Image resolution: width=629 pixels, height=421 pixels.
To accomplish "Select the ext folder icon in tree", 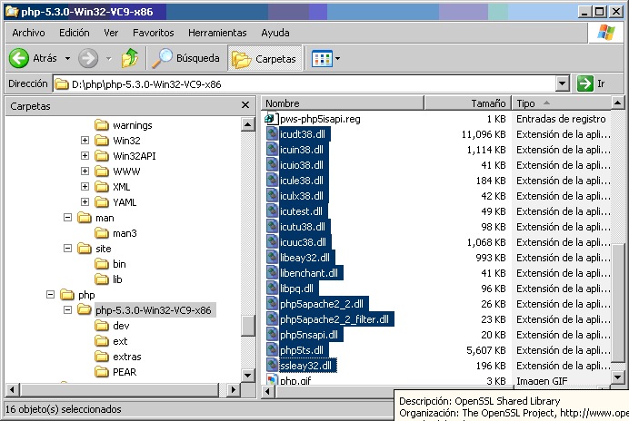I will click(102, 341).
